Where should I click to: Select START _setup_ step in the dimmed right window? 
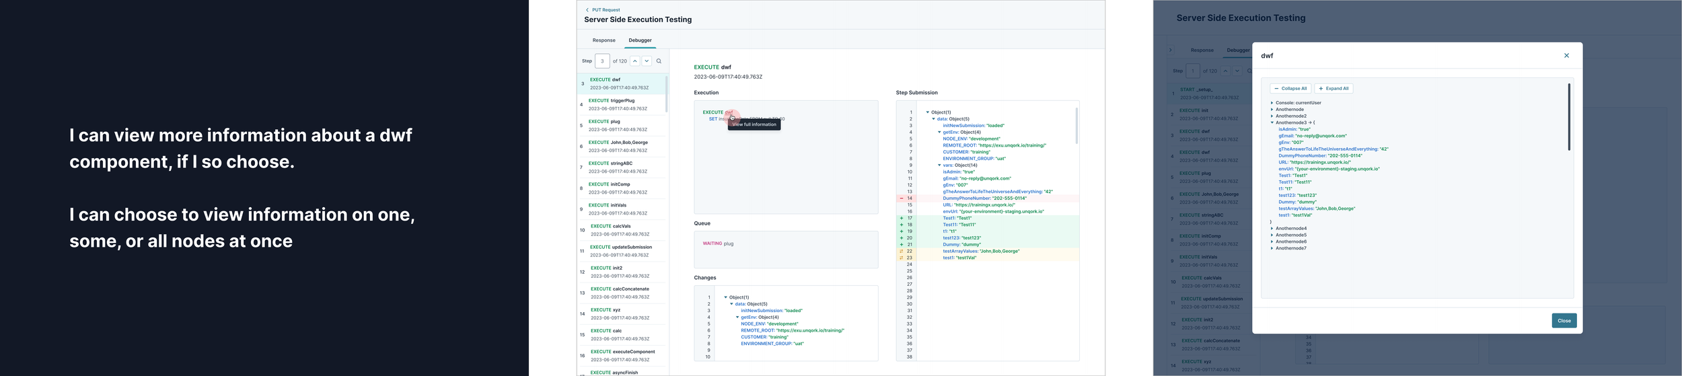1210,93
